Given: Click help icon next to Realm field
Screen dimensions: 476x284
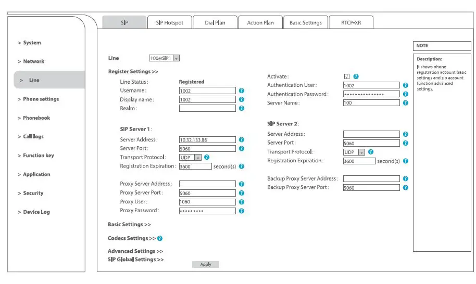Looking at the screenshot, I should pyautogui.click(x=241, y=108).
